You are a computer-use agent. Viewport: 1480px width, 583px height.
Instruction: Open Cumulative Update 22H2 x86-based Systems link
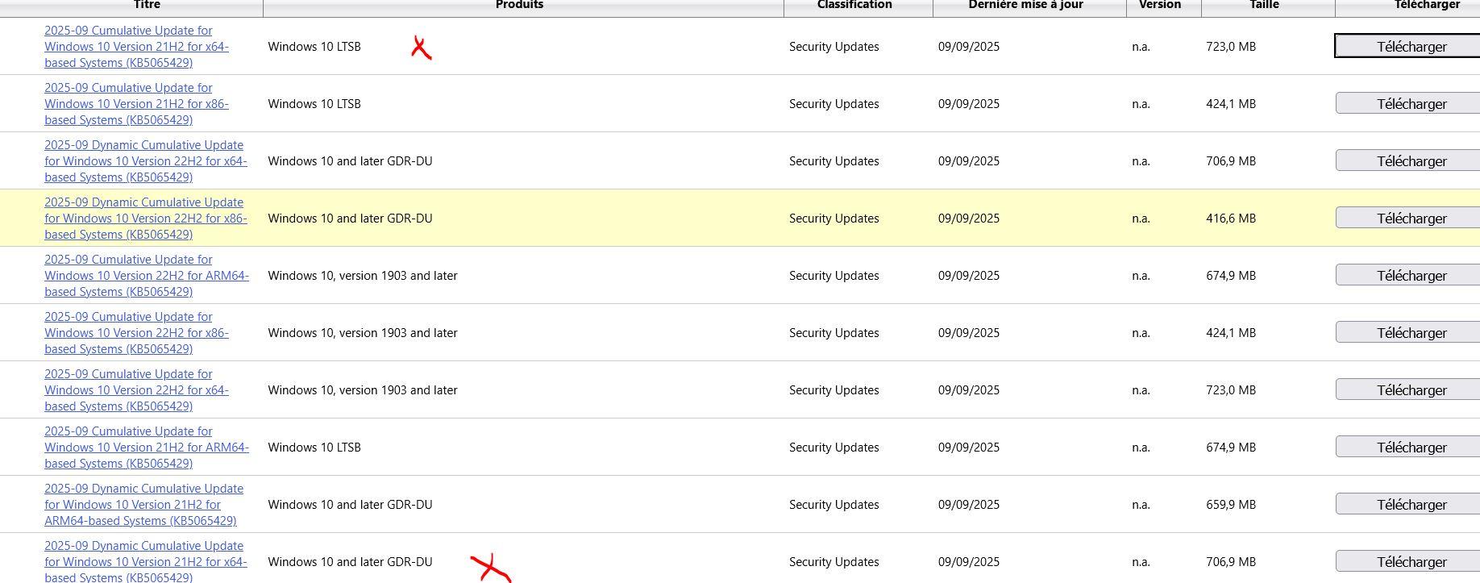coord(136,333)
